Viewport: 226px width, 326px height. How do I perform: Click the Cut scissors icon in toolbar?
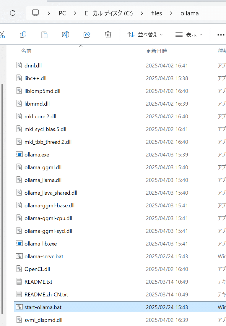pyautogui.click(x=2, y=35)
